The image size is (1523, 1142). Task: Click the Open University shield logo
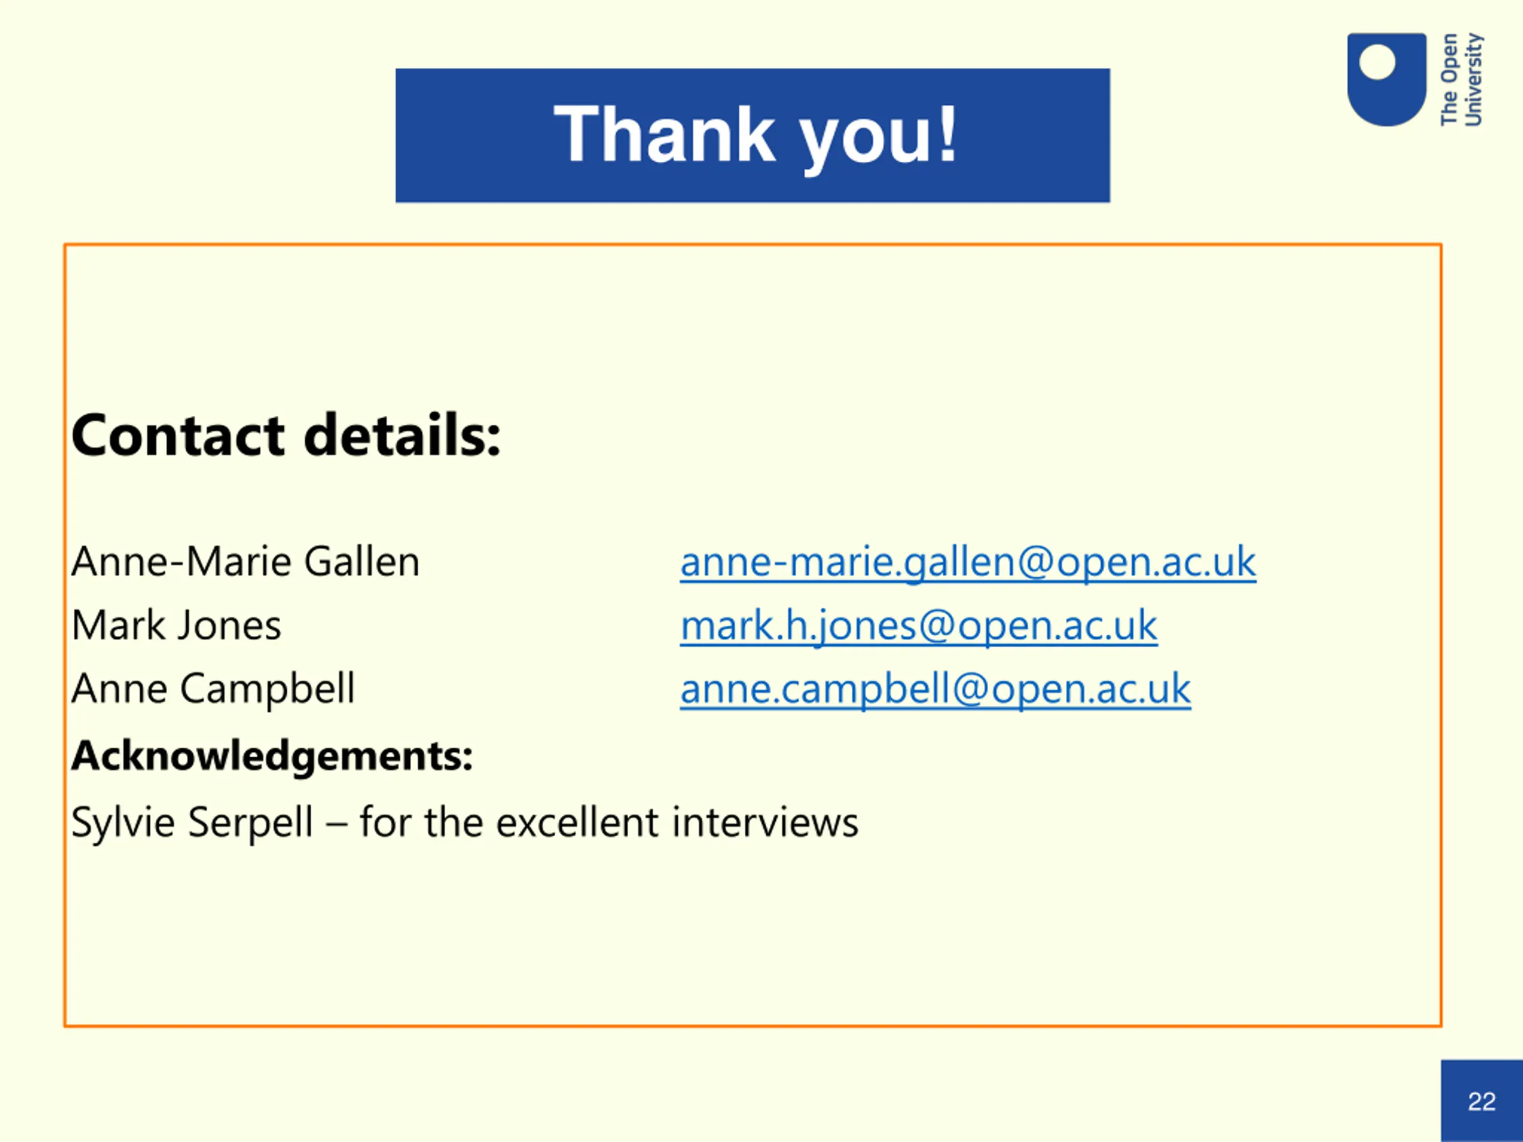pyautogui.click(x=1387, y=79)
